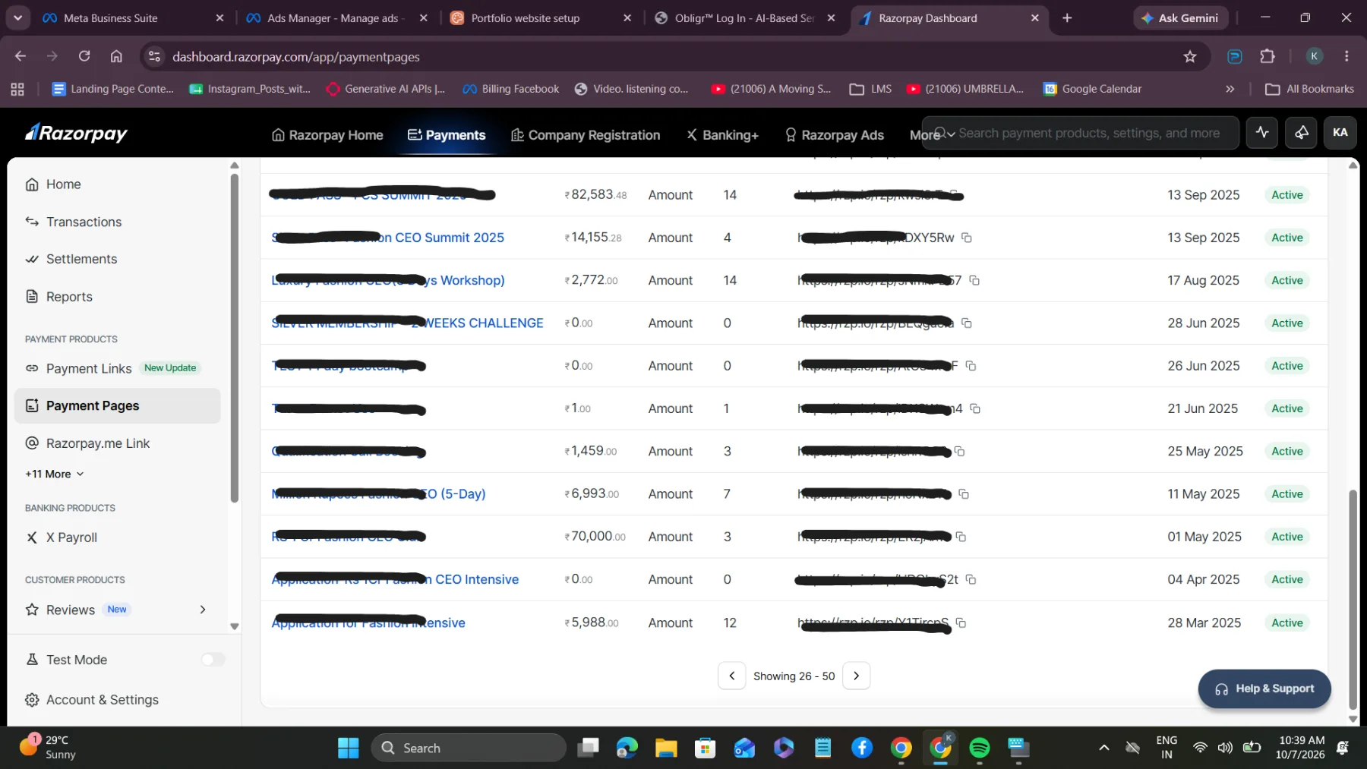Expand the Reviews submenu chevron
The height and width of the screenshot is (769, 1367).
click(x=203, y=610)
